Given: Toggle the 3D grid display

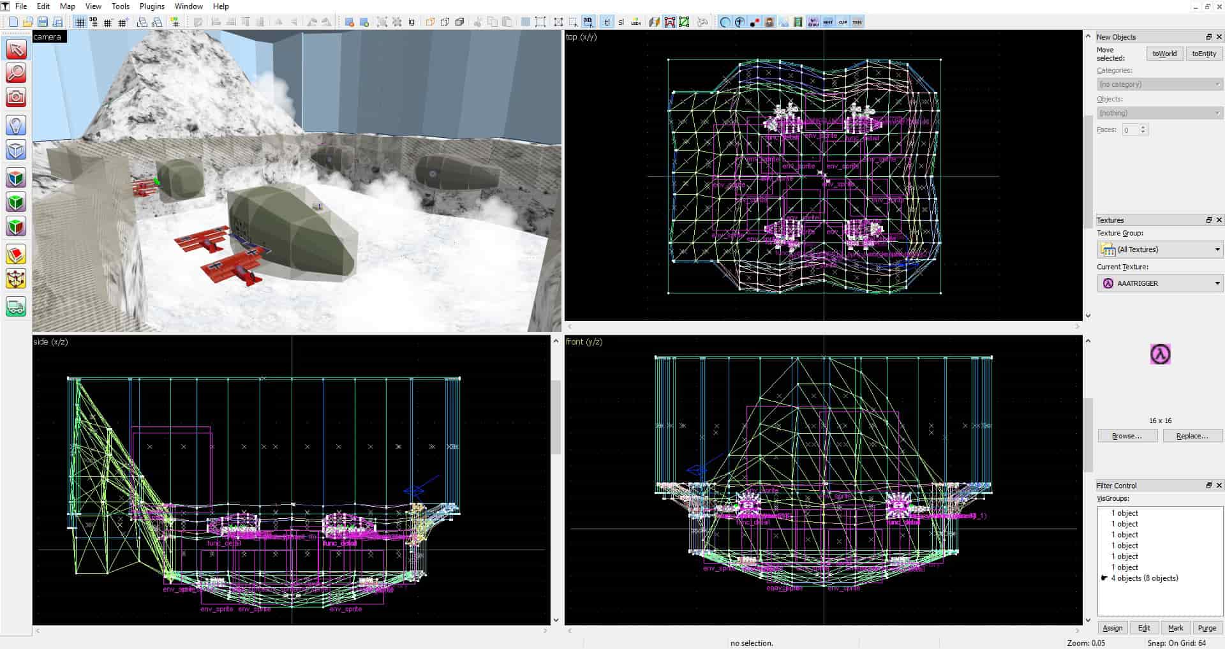Looking at the screenshot, I should [94, 22].
